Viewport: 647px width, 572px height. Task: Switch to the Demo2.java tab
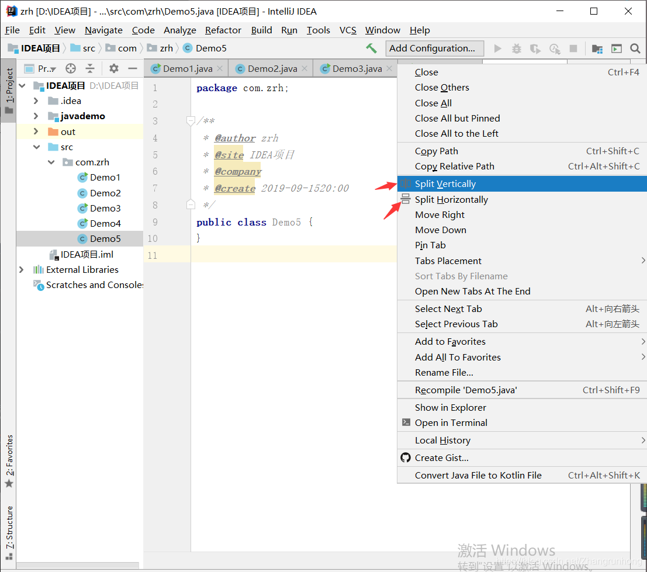tap(272, 68)
